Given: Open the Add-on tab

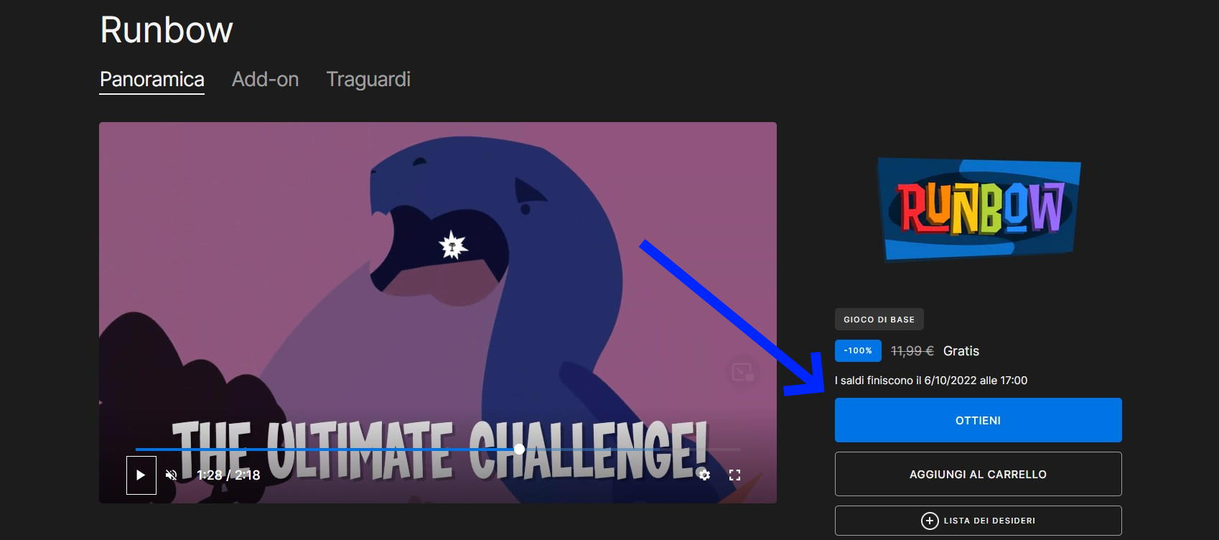Looking at the screenshot, I should pos(265,79).
